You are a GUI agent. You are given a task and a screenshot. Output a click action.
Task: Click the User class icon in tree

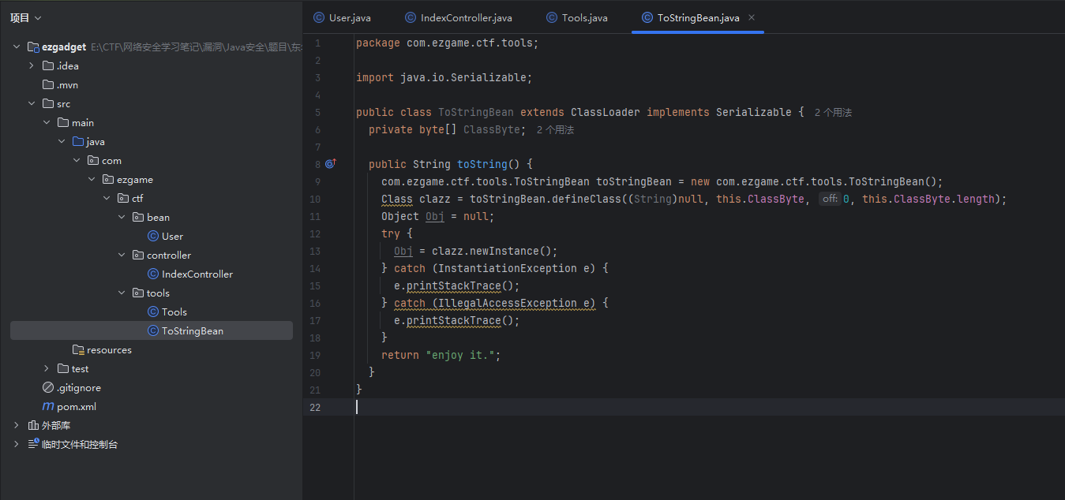coord(153,237)
